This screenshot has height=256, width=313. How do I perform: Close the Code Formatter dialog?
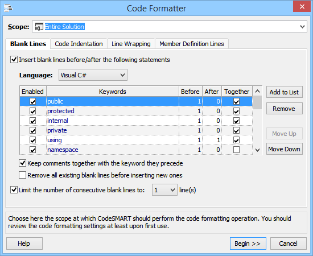[x=302, y=7]
